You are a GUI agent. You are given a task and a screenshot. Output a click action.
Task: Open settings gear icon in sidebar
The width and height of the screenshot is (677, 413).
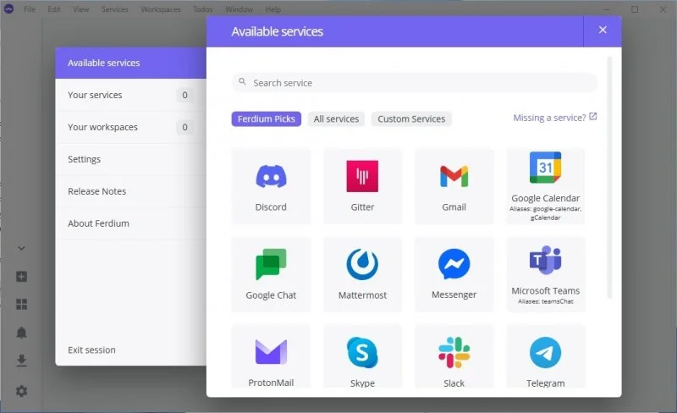tap(22, 391)
